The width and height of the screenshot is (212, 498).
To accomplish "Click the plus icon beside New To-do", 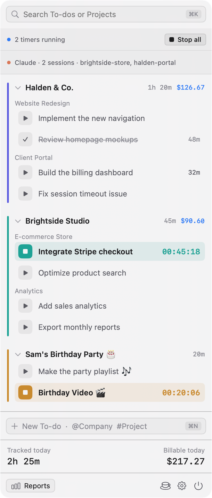I will point(15,426).
